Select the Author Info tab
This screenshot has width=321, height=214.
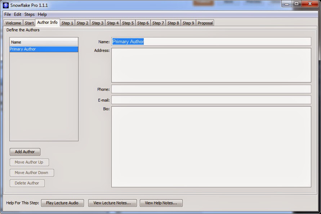tap(47, 23)
